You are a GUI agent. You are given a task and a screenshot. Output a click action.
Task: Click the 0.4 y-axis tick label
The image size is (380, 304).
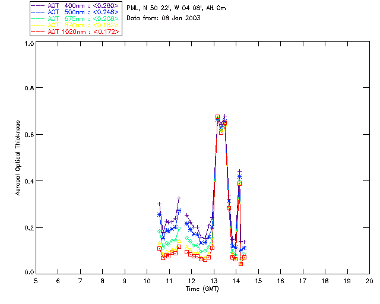click(29, 181)
